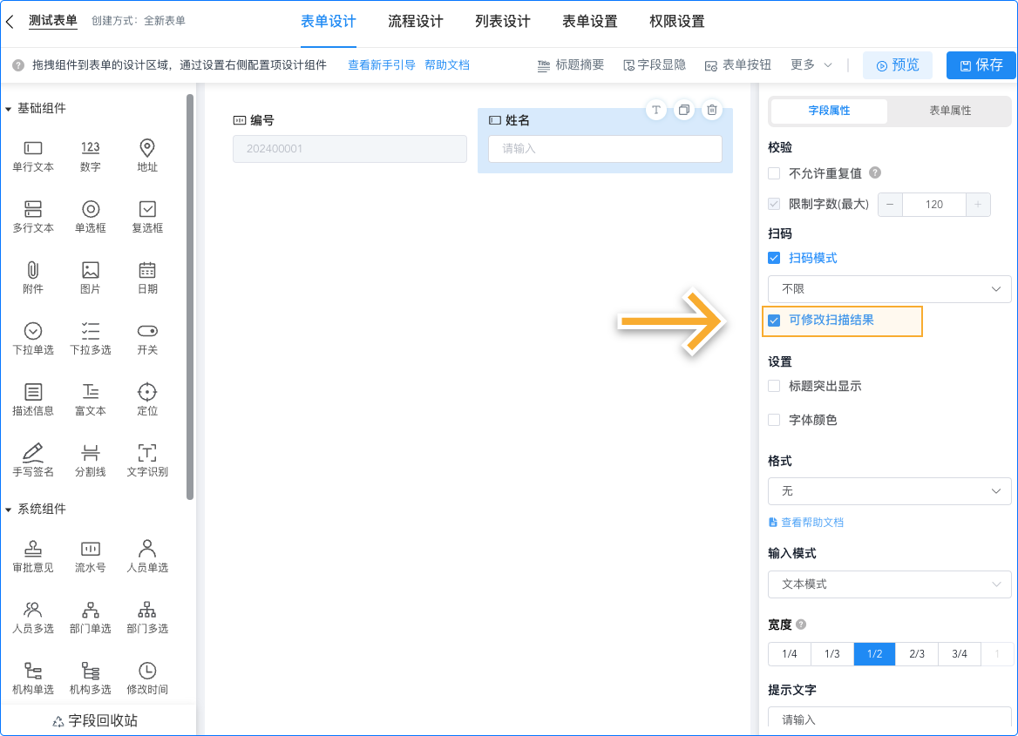Switch to the 表单属性 tab
The height and width of the screenshot is (736, 1018).
point(949,111)
